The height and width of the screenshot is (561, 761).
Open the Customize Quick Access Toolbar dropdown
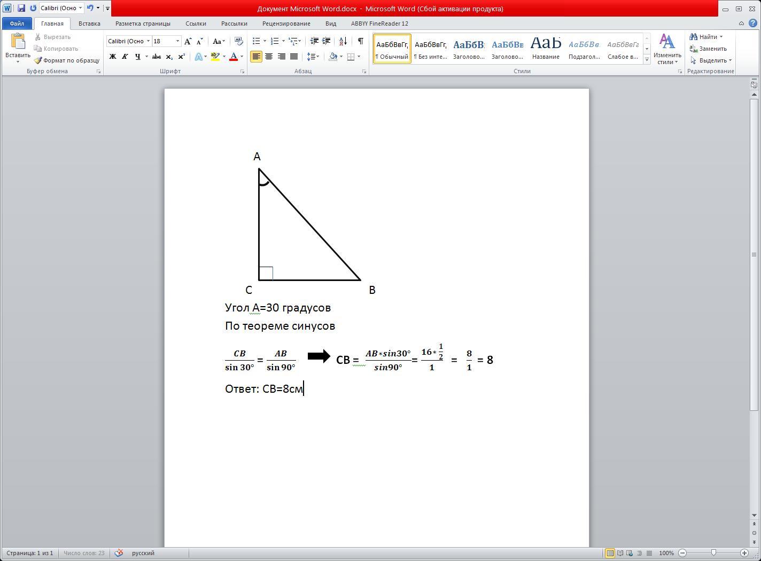107,8
